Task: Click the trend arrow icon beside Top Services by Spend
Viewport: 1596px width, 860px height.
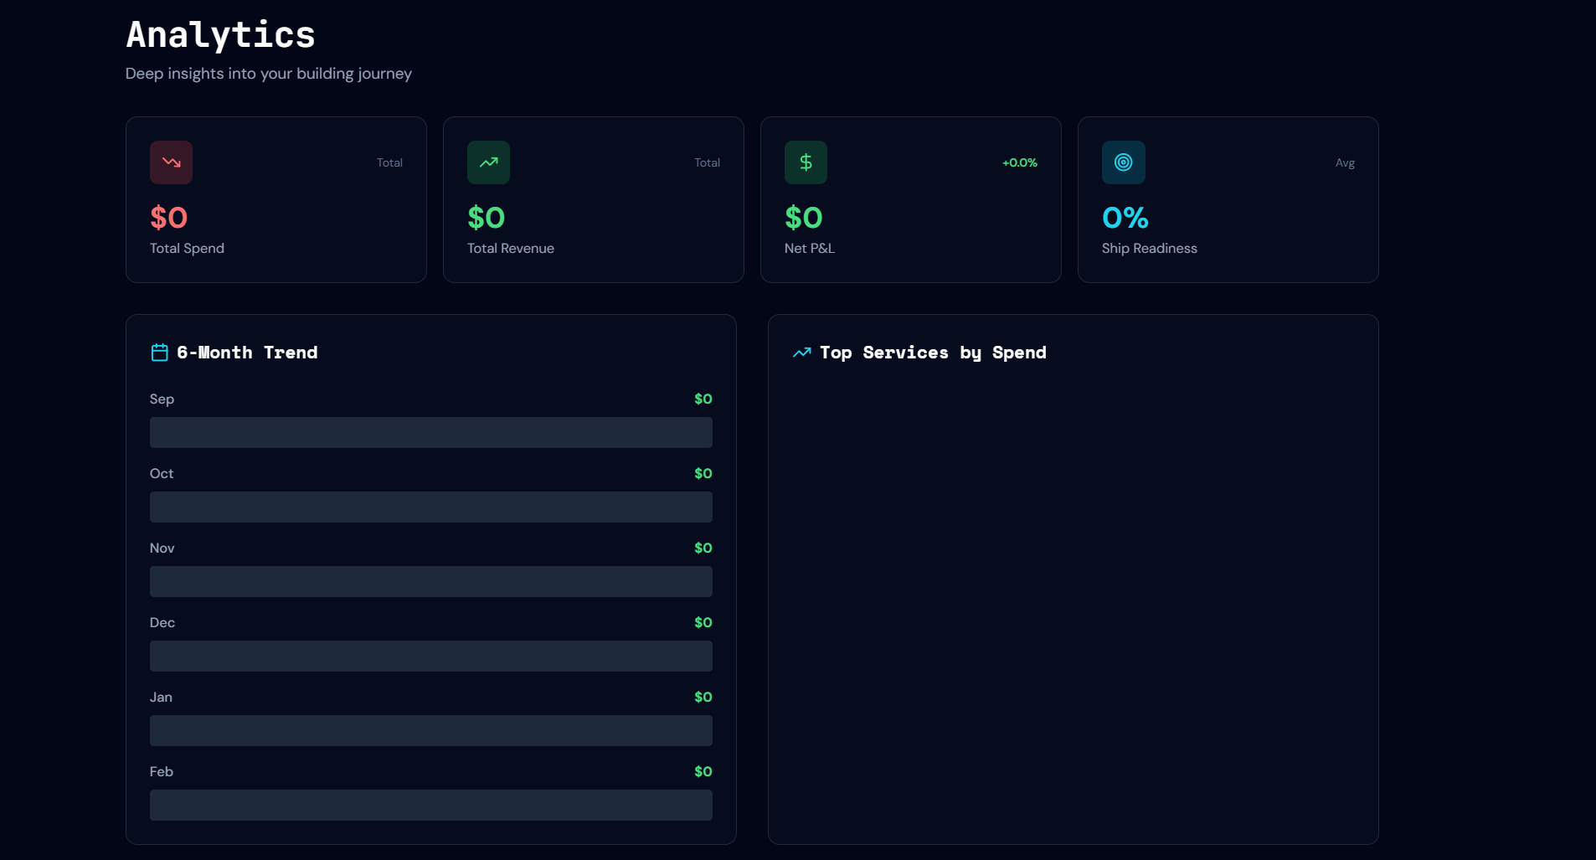Action: 801,353
